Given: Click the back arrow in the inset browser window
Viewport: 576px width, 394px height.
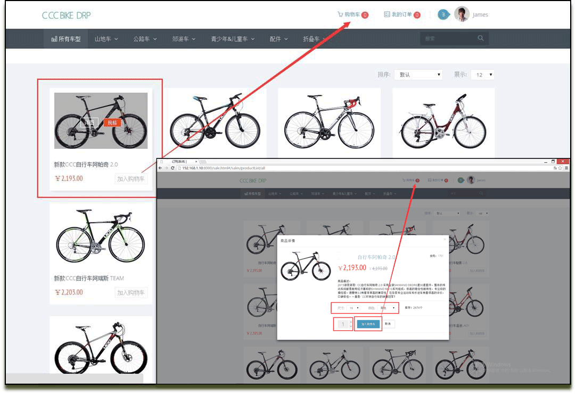Looking at the screenshot, I should [x=160, y=168].
